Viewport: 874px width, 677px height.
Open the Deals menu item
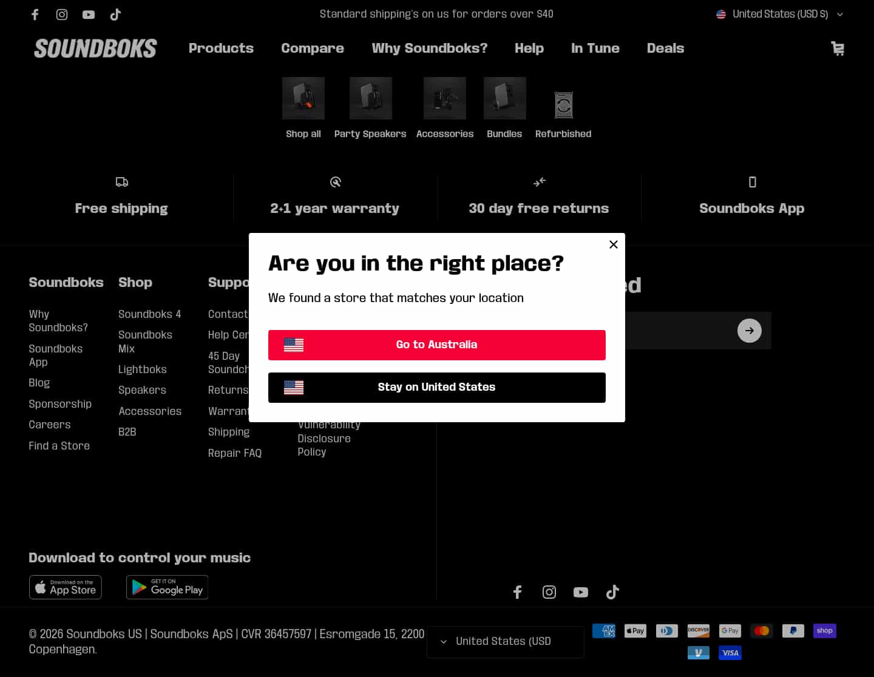point(665,49)
